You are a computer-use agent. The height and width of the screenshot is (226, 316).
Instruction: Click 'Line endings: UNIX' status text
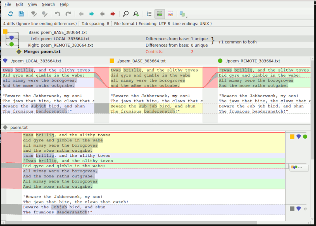(x=191, y=24)
